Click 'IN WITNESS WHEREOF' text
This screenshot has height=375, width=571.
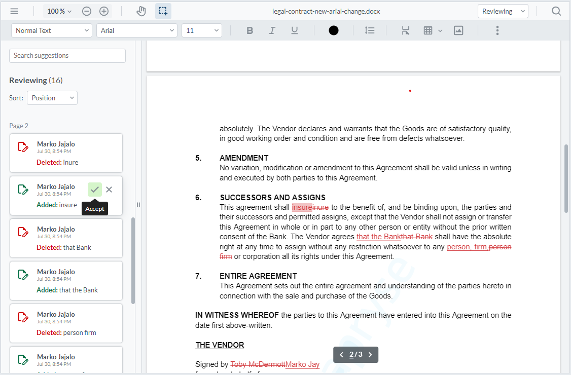coord(237,315)
